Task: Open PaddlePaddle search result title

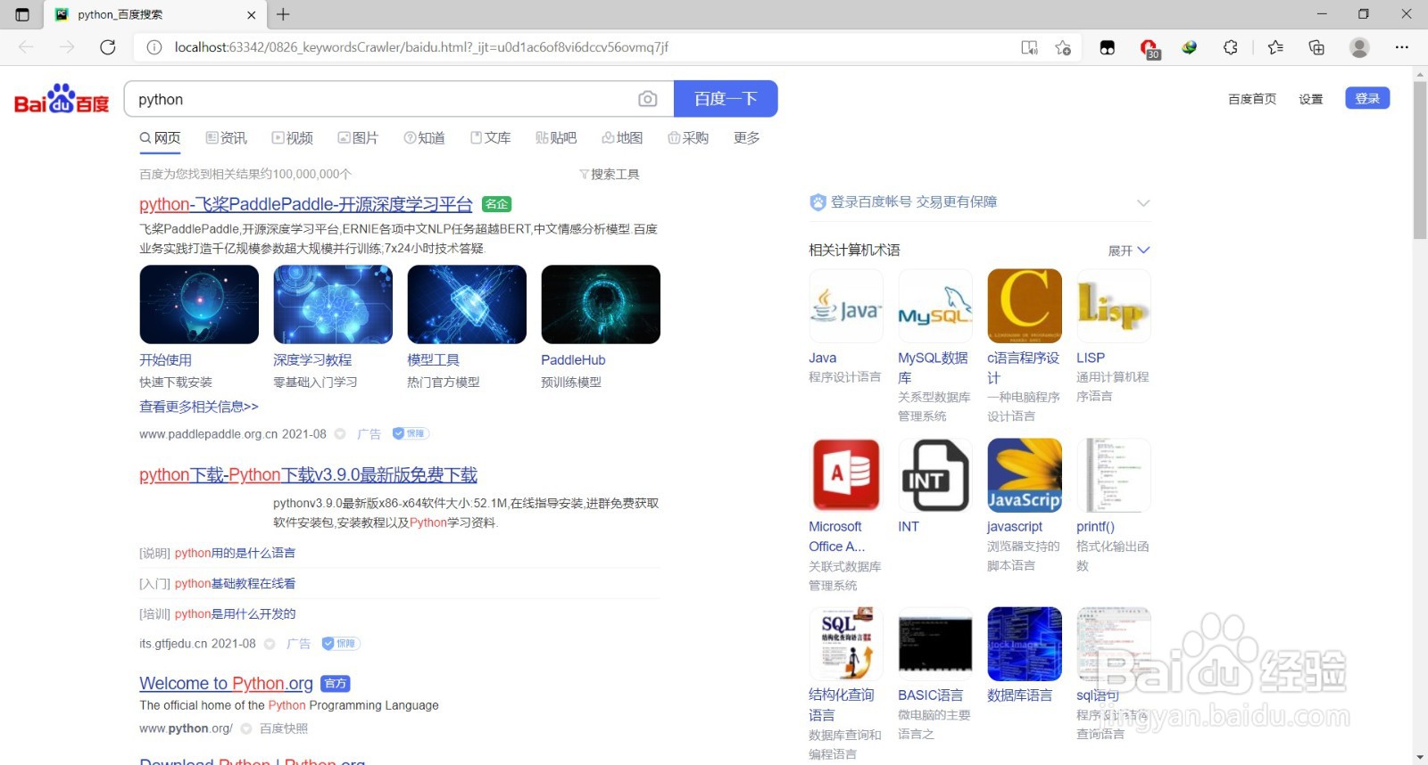Action: click(306, 204)
